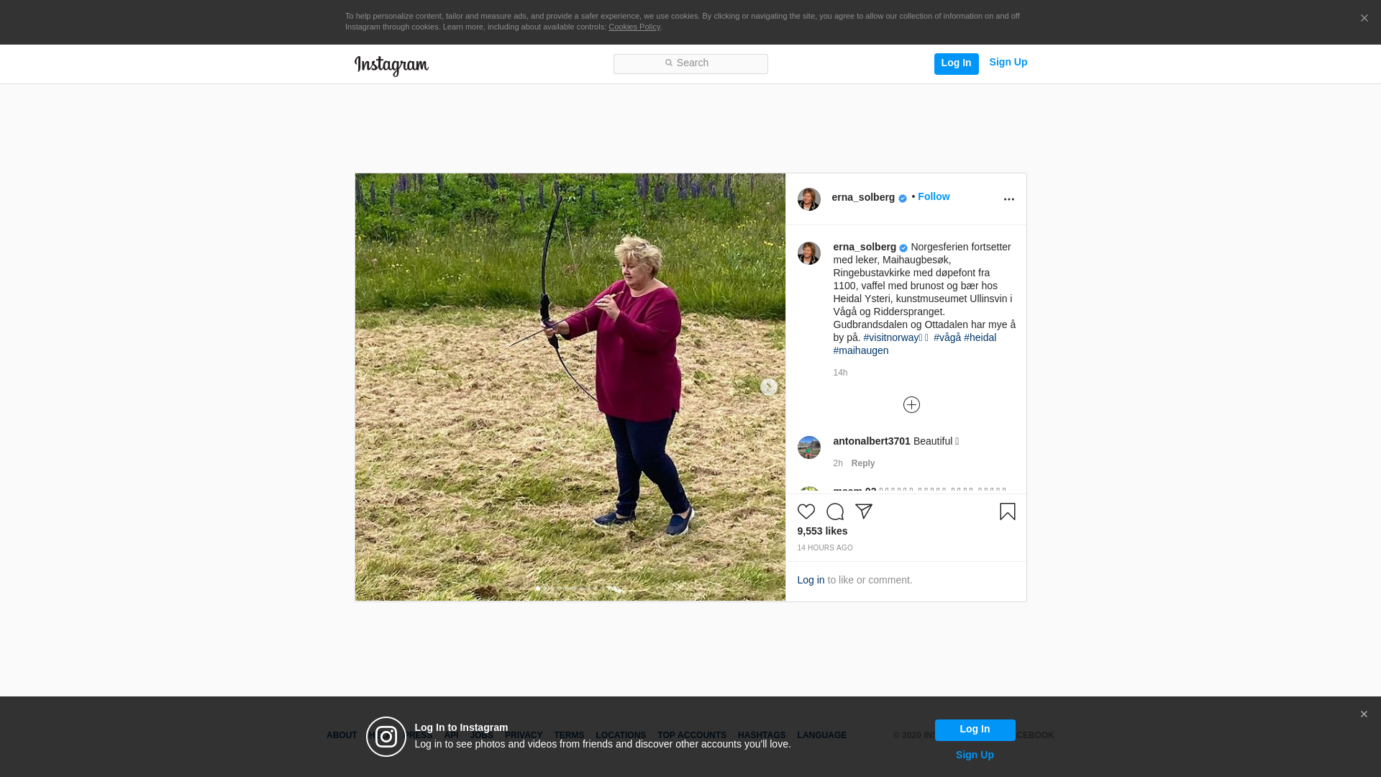The width and height of the screenshot is (1381, 777).
Task: Click the Log In button in header
Action: click(x=956, y=63)
